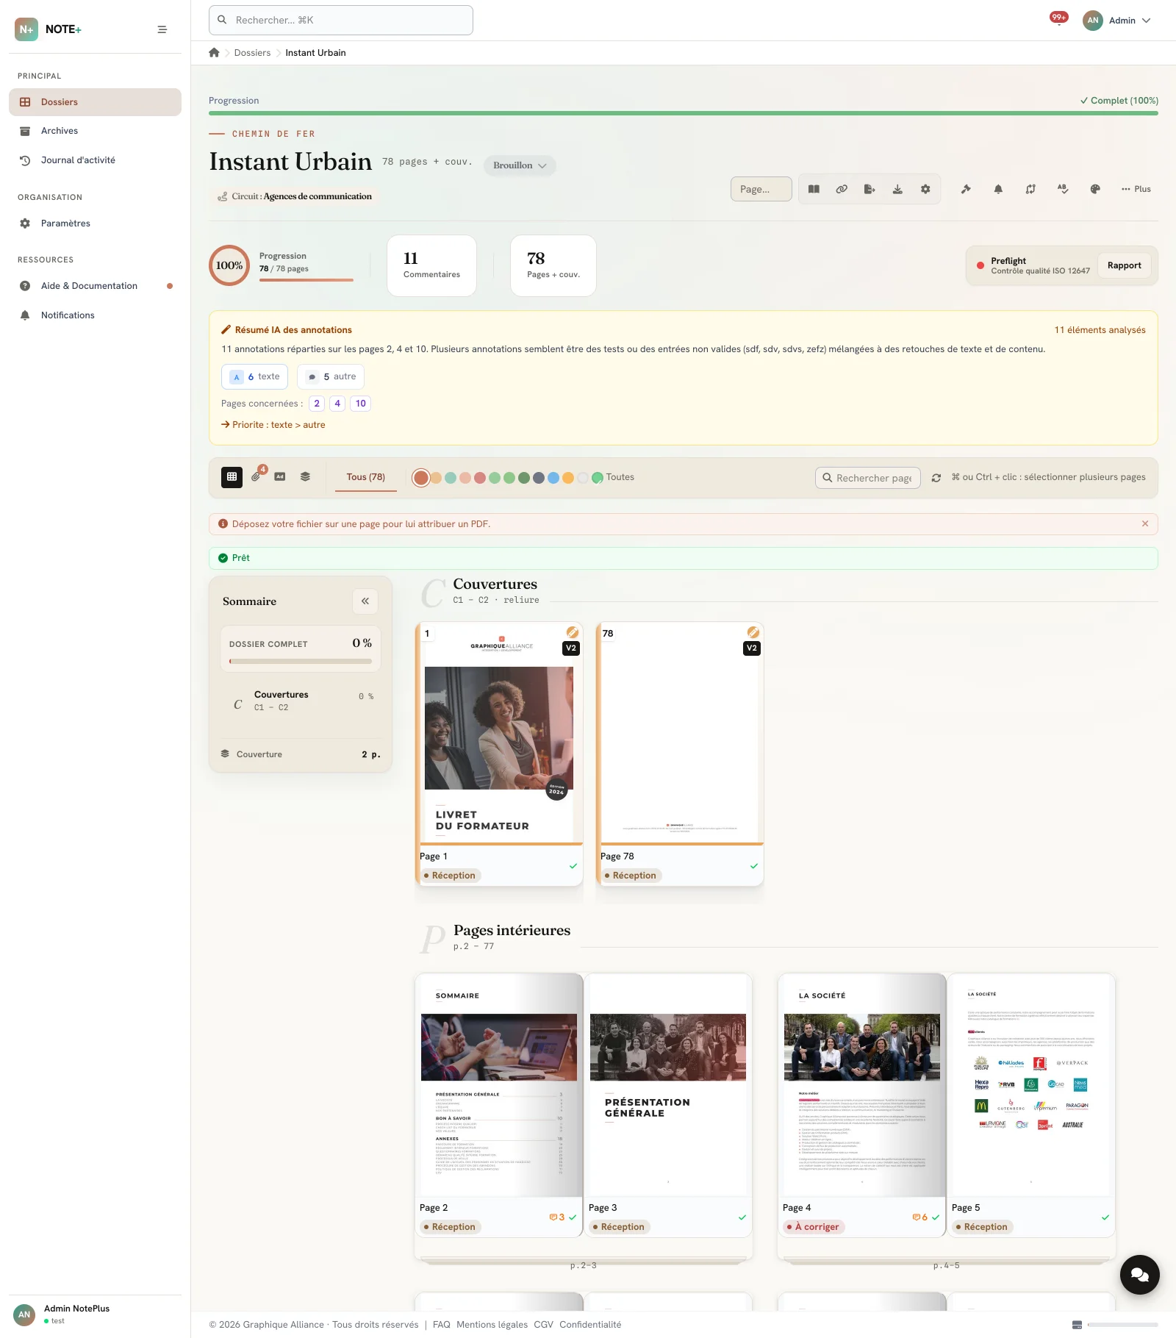The height and width of the screenshot is (1338, 1176).
Task: Open Aide & Documentation
Action: (95, 286)
